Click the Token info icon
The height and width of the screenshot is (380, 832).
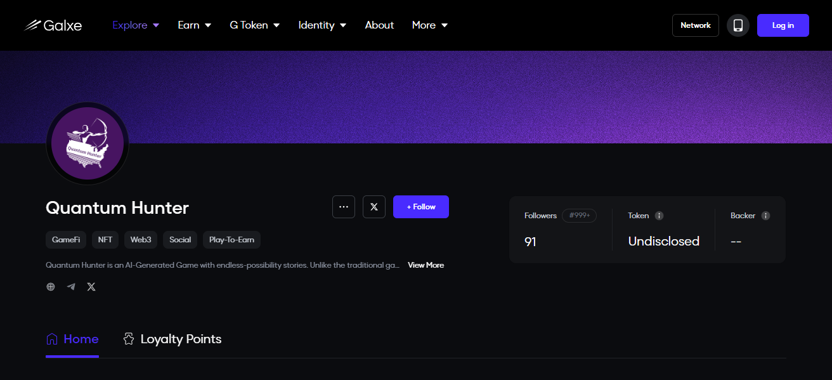tap(659, 216)
